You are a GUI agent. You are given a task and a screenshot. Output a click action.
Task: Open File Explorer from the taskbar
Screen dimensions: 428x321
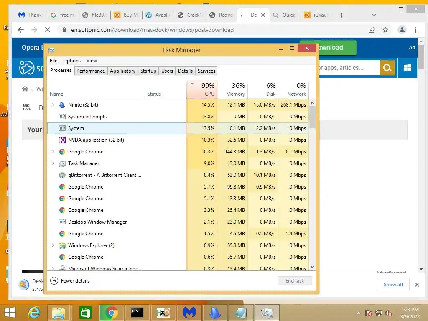(59, 313)
